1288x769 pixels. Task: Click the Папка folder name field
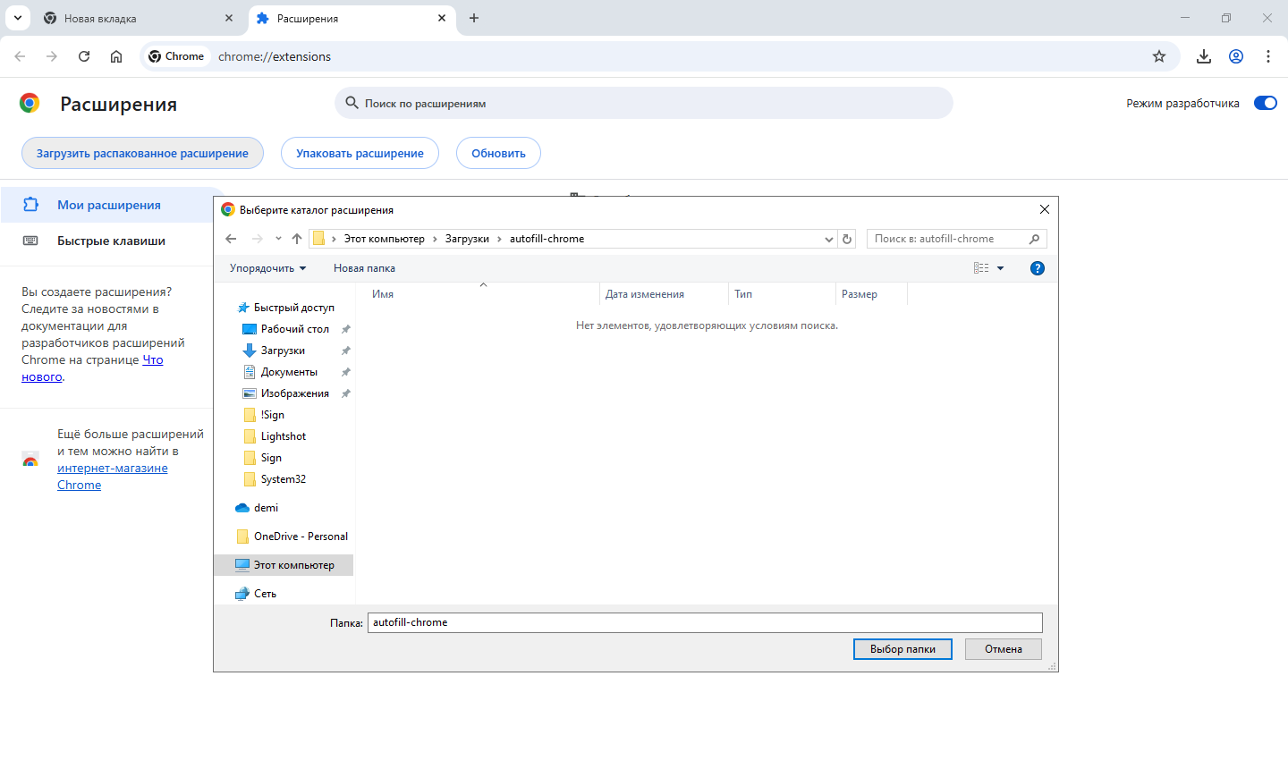coord(705,622)
